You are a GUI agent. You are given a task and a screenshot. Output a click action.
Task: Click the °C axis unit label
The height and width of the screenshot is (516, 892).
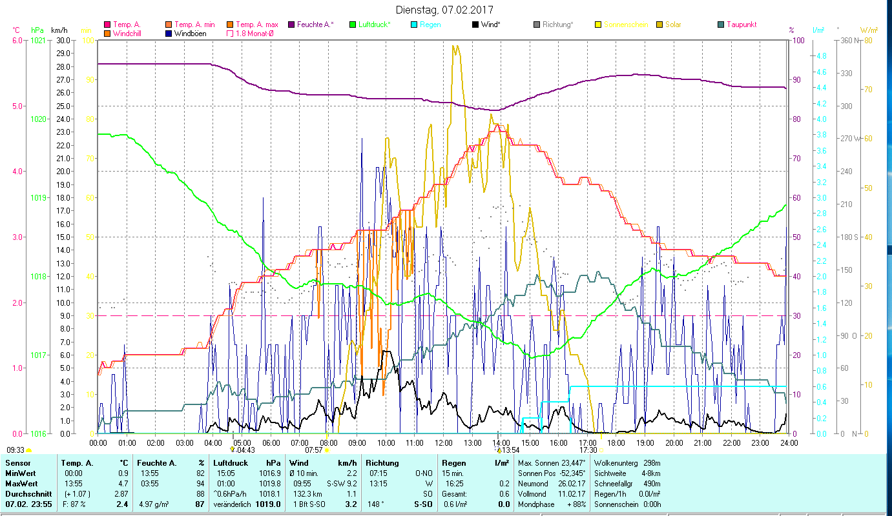16,30
